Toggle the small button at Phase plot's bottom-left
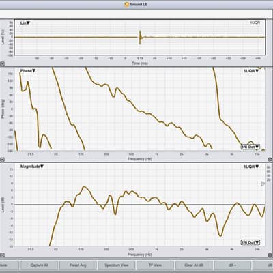Image resolution: width=273 pixels, height=273 pixels. point(2,160)
